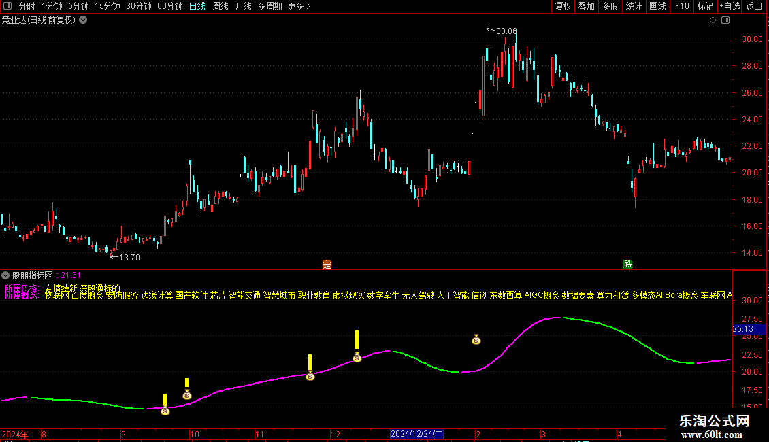Click the 标记 mark button
This screenshot has width=769, height=442.
click(x=705, y=6)
